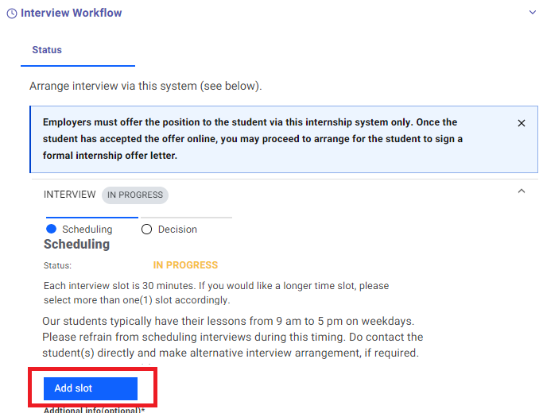
Task: Click the Decision step label
Action: 177,230
